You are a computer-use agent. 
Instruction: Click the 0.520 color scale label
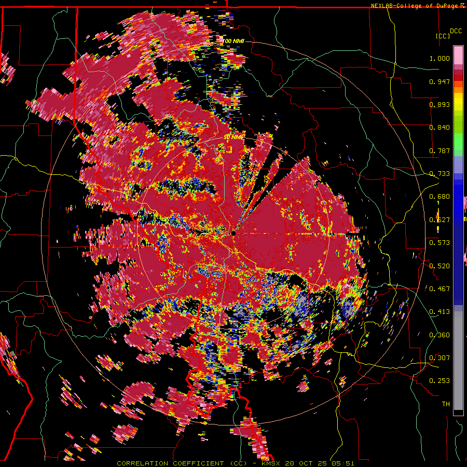(x=439, y=266)
